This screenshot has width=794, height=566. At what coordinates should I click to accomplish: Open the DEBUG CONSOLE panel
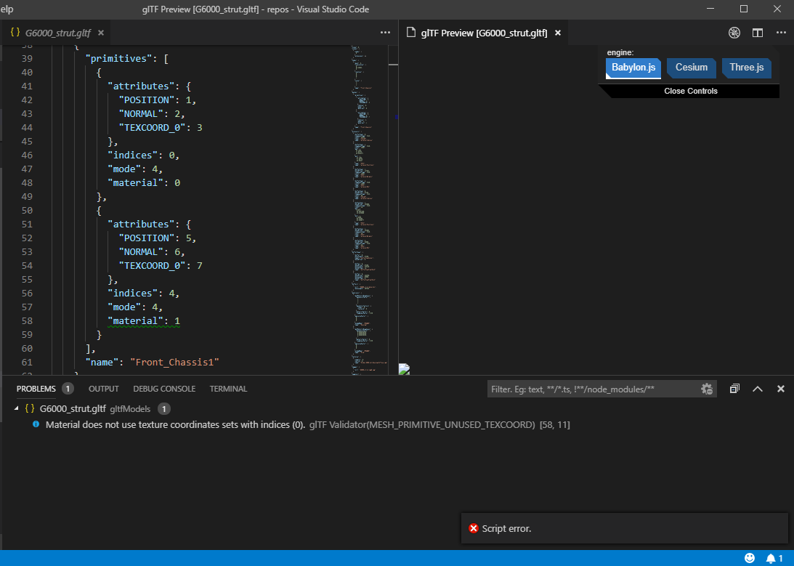pyautogui.click(x=164, y=389)
